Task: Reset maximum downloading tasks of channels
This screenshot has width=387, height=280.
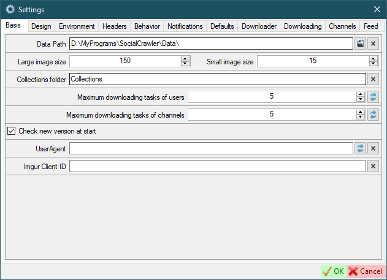Action: pyautogui.click(x=373, y=115)
